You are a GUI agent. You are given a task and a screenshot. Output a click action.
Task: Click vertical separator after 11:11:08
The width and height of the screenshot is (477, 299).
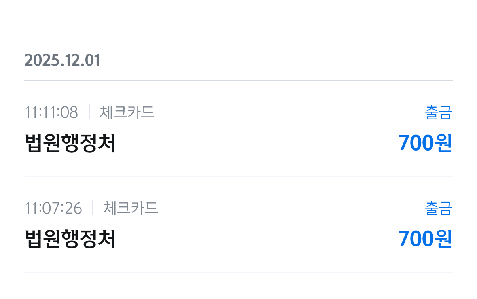(x=89, y=112)
